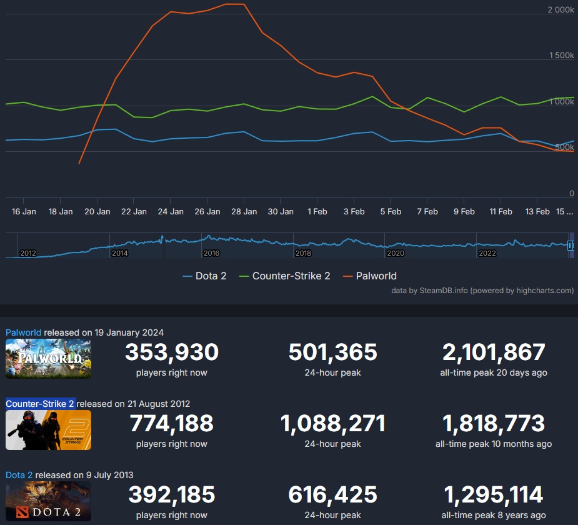This screenshot has height=525, width=578.
Task: Click the '20 Jan' x-axis label
Action: (x=97, y=212)
